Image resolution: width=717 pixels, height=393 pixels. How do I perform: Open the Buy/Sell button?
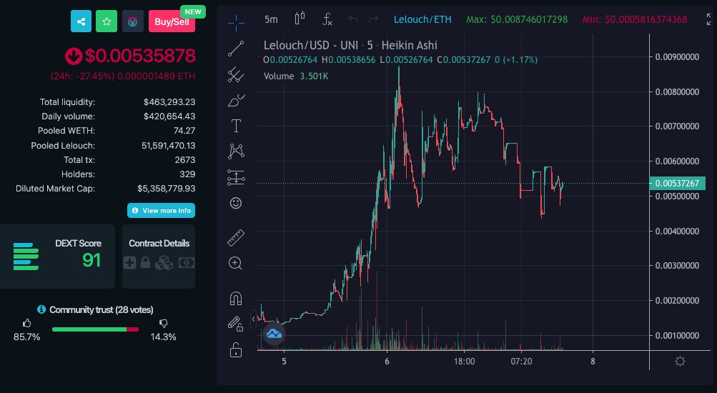(x=172, y=21)
